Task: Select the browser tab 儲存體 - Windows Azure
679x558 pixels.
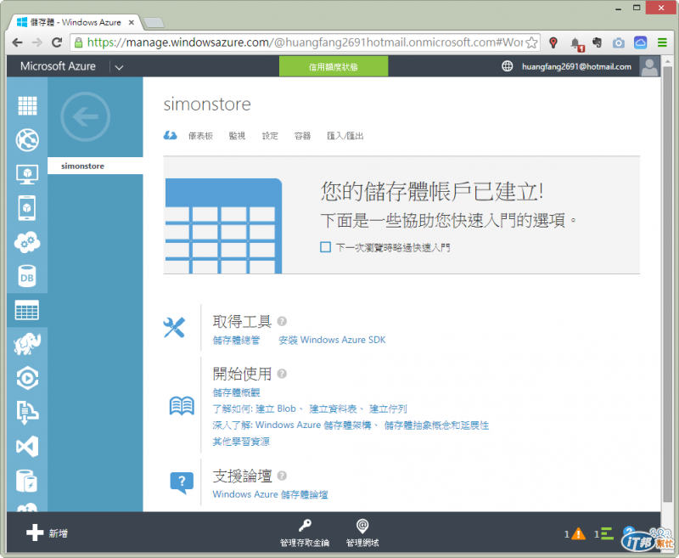Action: [74, 22]
